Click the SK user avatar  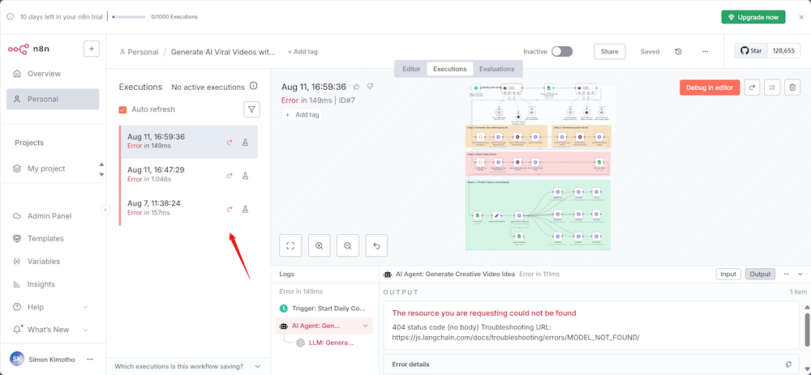16,359
